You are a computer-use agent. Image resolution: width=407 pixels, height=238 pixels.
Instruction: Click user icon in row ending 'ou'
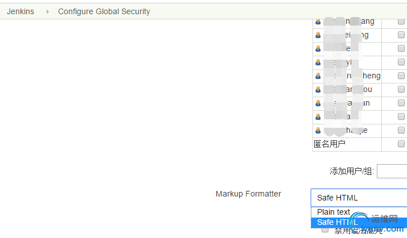[x=318, y=90]
